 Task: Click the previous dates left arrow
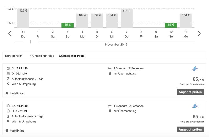point(10,34)
